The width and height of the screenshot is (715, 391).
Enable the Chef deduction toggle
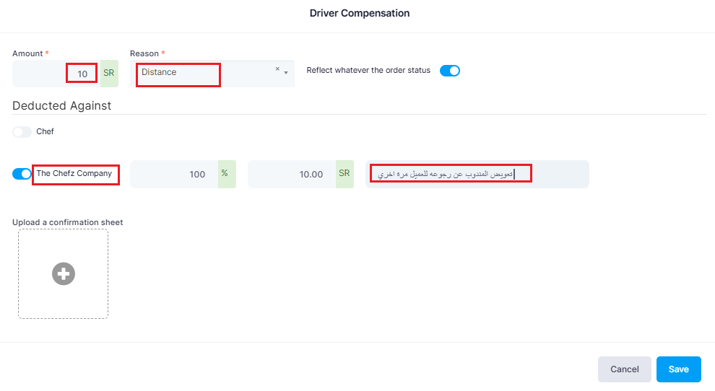[22, 132]
